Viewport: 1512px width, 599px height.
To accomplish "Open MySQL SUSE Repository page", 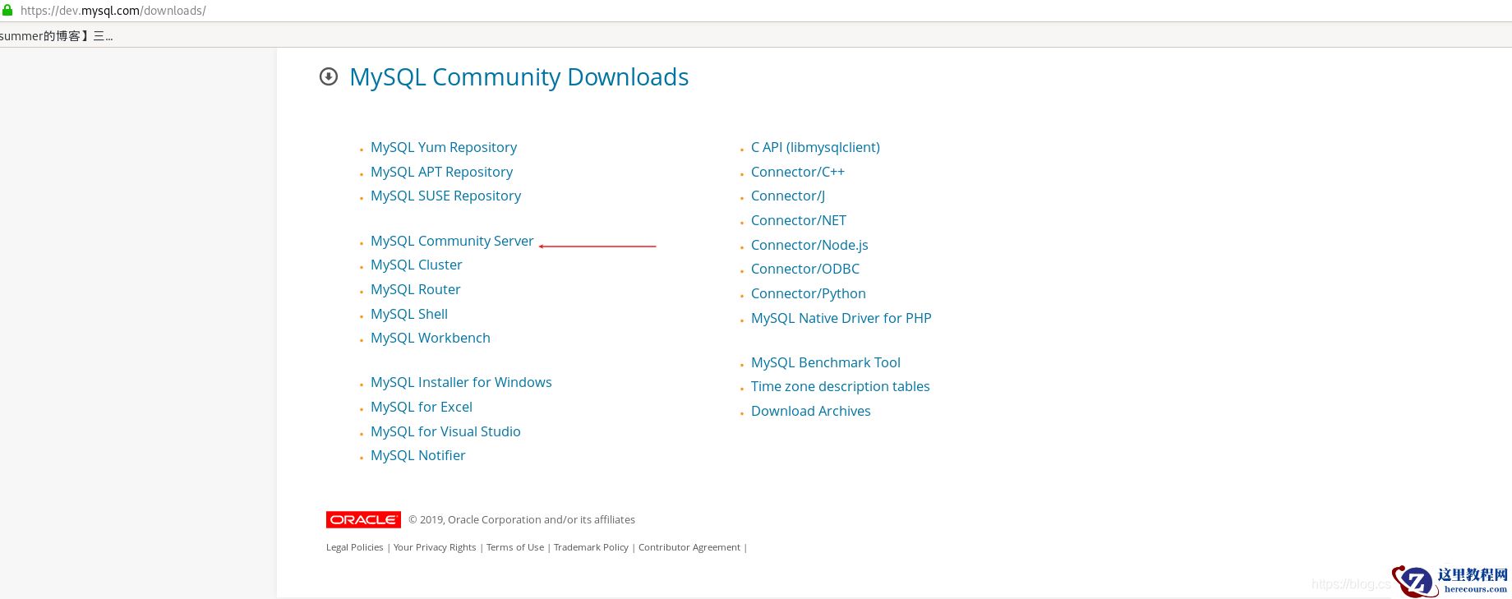I will click(x=445, y=196).
